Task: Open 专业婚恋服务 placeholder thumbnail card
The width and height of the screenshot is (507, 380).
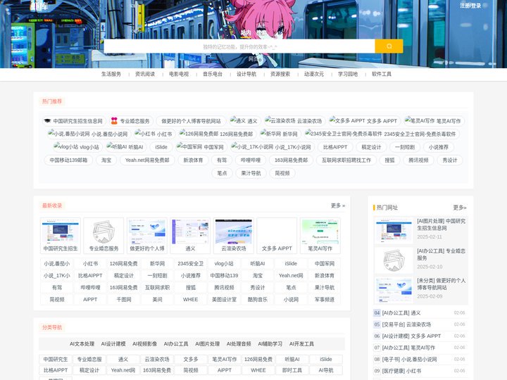Action: point(104,236)
